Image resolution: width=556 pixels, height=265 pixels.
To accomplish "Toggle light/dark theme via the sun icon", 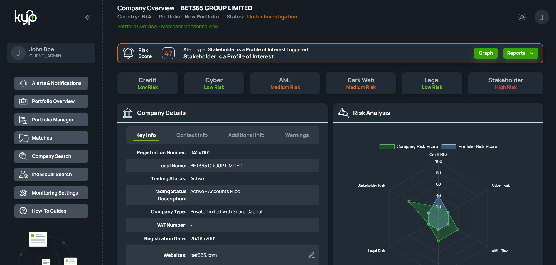I will pyautogui.click(x=522, y=17).
